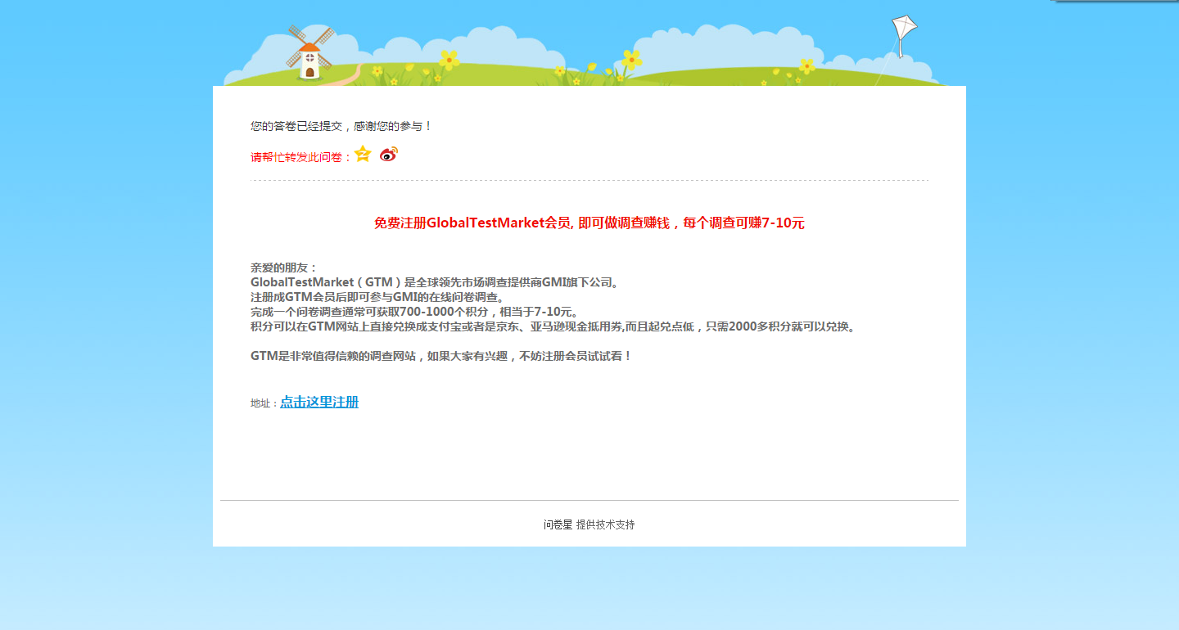Click the 地址： label
The image size is (1179, 630).
point(264,403)
